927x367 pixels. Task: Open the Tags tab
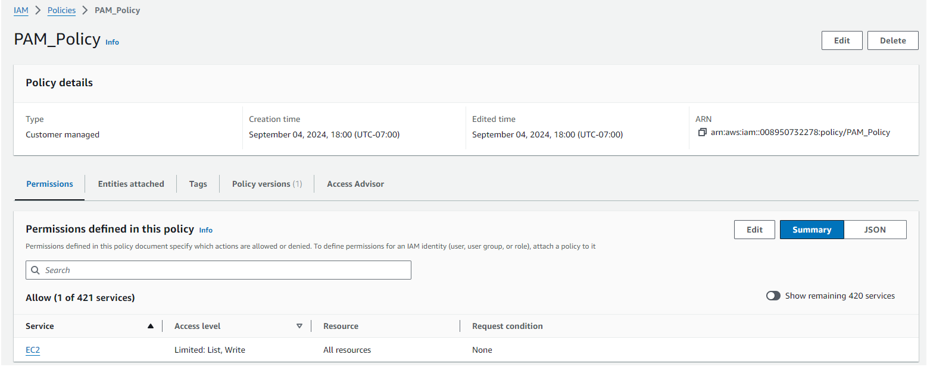click(197, 184)
